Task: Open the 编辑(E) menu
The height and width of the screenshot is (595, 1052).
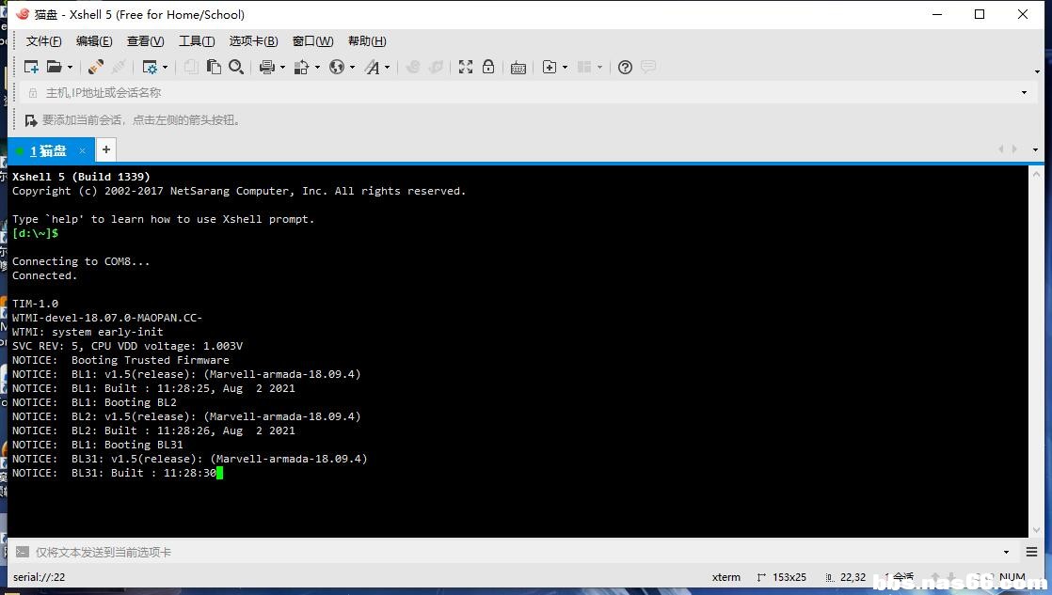Action: pos(94,41)
